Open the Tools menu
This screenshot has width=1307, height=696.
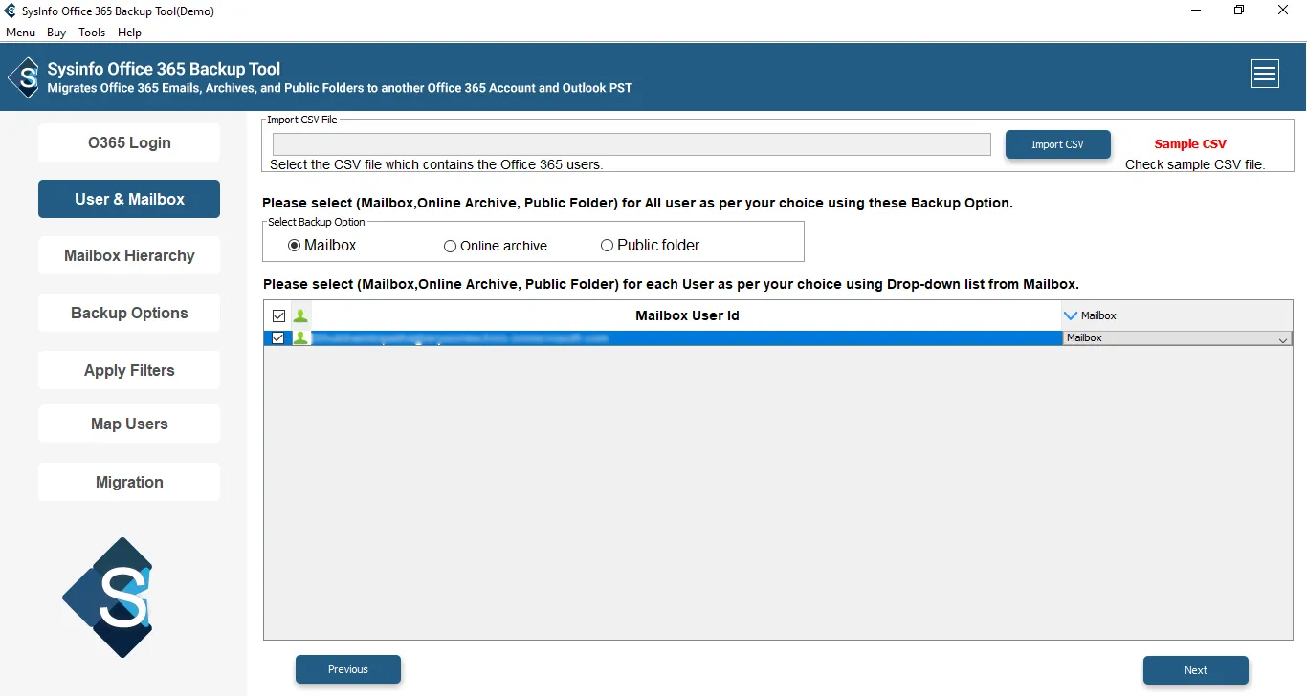tap(92, 33)
